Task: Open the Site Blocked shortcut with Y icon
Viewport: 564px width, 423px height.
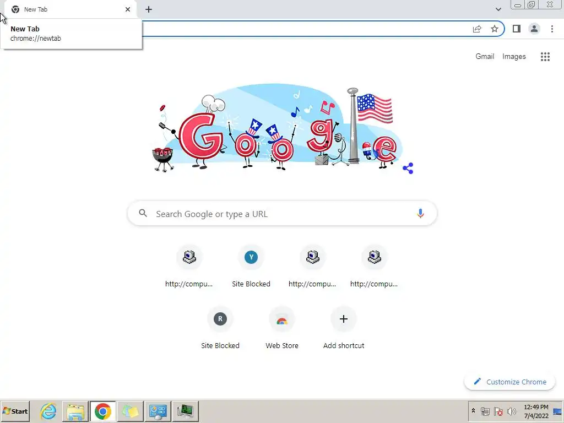Action: (x=251, y=266)
